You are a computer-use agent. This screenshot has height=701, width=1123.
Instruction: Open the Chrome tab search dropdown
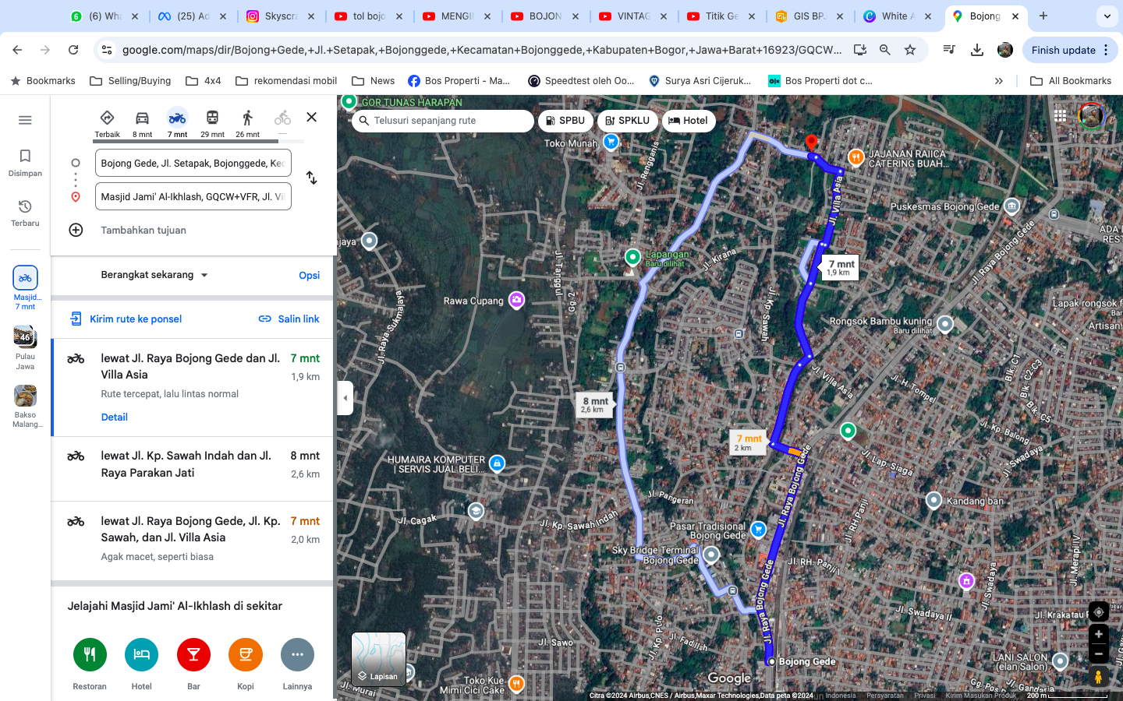tap(1107, 16)
